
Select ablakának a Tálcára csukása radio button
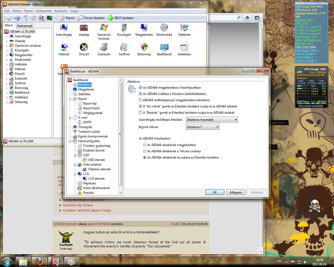[145, 151]
